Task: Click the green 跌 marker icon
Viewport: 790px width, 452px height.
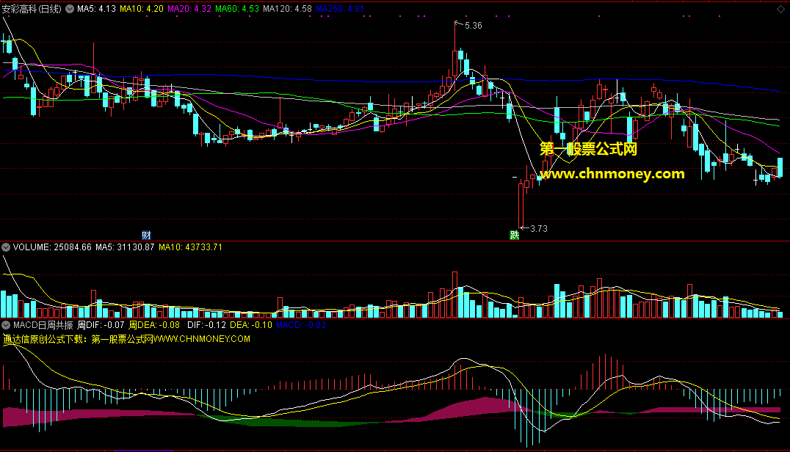Action: 515,235
